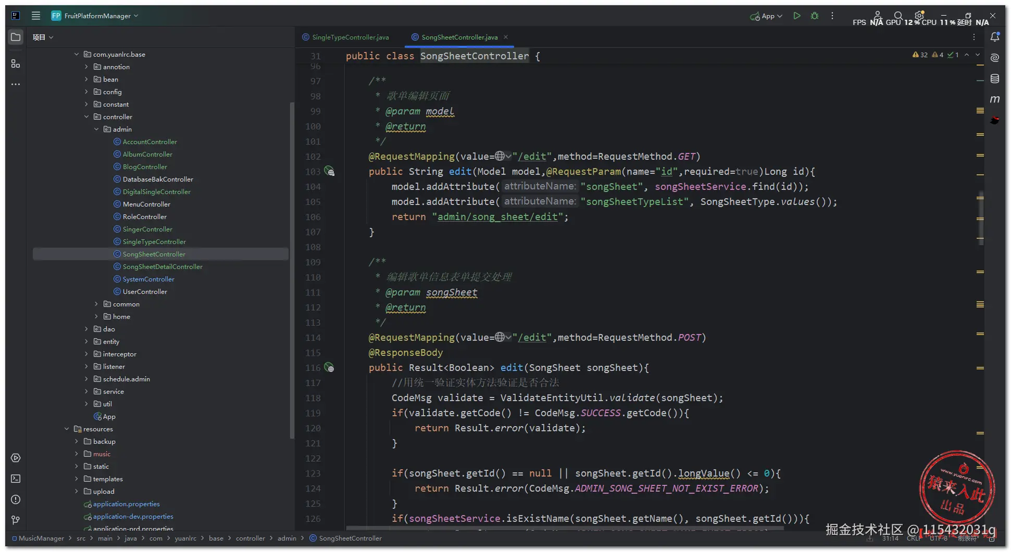Viewport: 1011px width, 552px height.
Task: Open the inspections widget showing 32 warnings
Action: click(935, 55)
